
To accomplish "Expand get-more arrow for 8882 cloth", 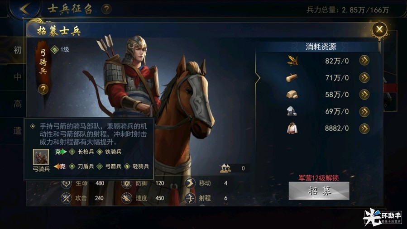I will tap(364, 129).
